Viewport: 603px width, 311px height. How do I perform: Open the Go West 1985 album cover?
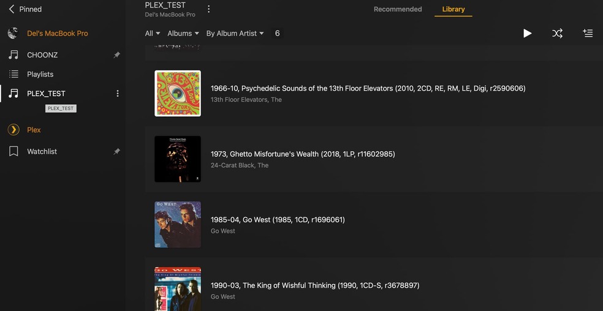(x=178, y=225)
